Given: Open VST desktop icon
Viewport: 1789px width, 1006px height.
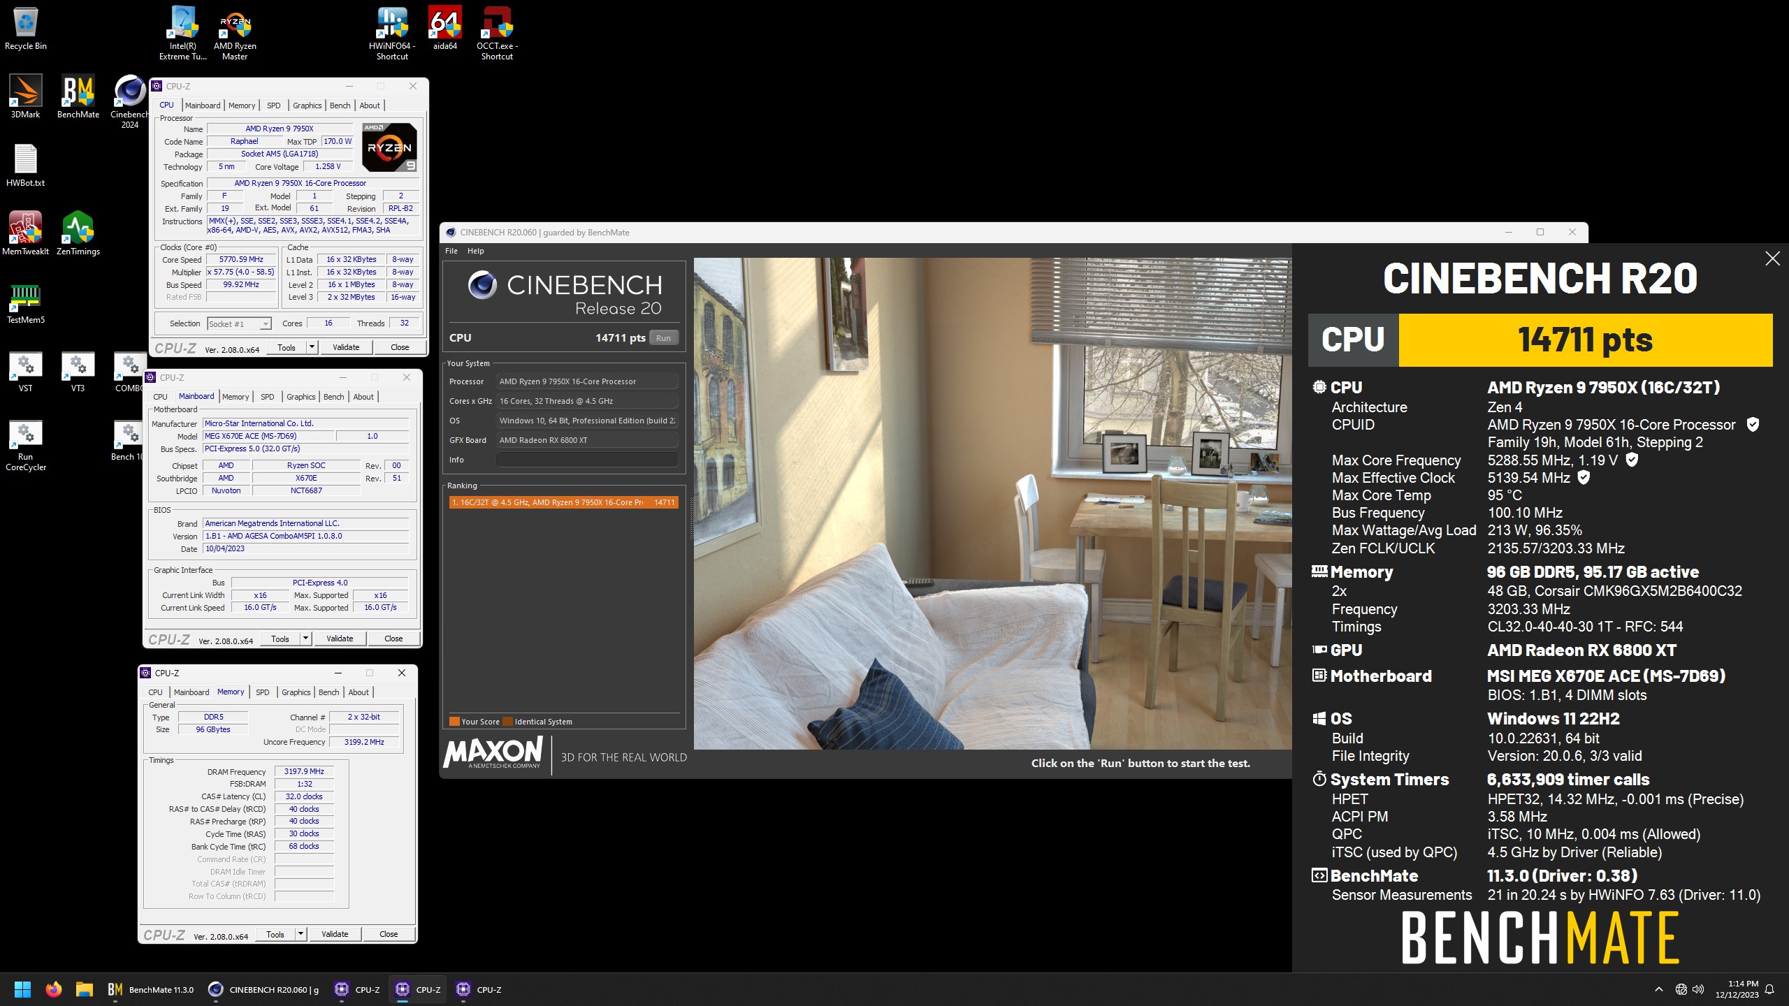Looking at the screenshot, I should click(25, 371).
